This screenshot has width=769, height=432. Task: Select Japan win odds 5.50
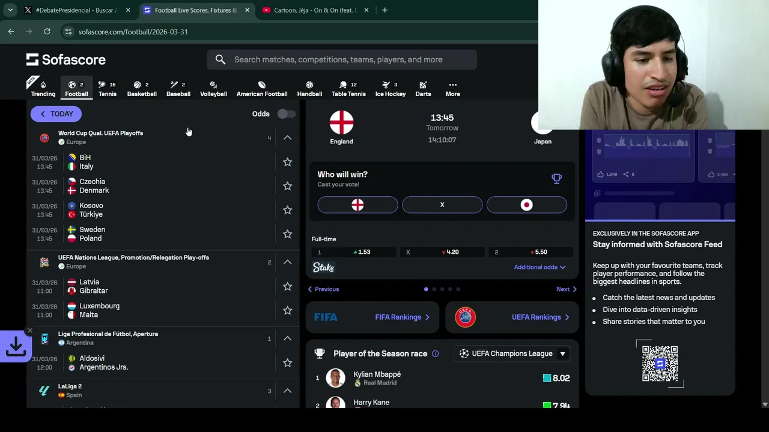pyautogui.click(x=531, y=252)
